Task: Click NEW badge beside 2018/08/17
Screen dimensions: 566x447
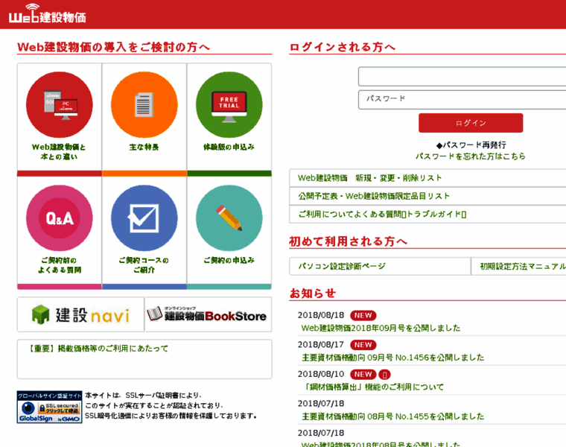Action: tap(363, 345)
